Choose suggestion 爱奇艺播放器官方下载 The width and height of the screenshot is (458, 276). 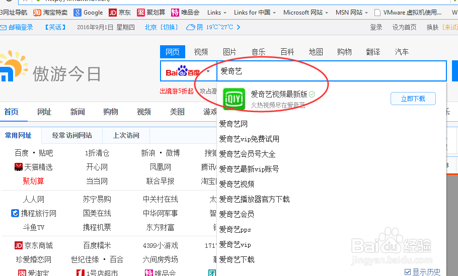[254, 199]
